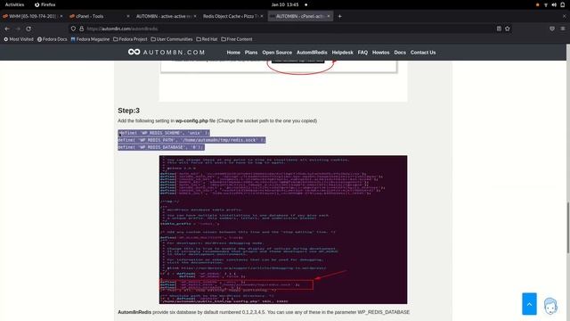Image resolution: width=570 pixels, height=321 pixels.
Task: Open a new tab with the plus button
Action: pos(339,16)
